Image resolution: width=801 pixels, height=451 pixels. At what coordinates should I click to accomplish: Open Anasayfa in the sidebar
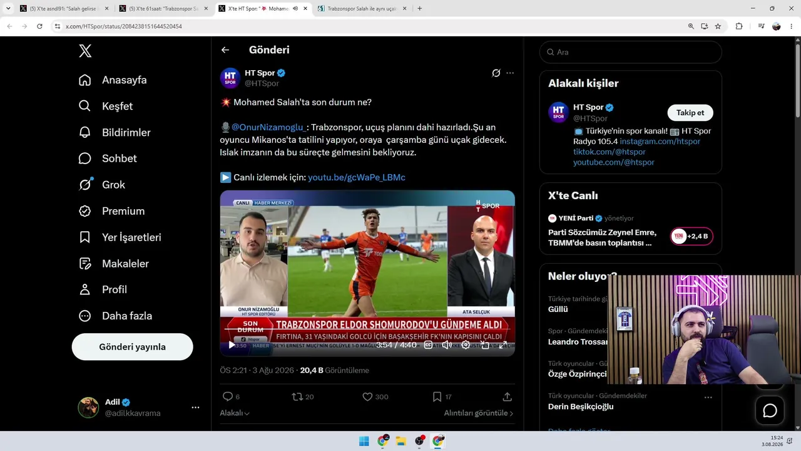(x=113, y=80)
